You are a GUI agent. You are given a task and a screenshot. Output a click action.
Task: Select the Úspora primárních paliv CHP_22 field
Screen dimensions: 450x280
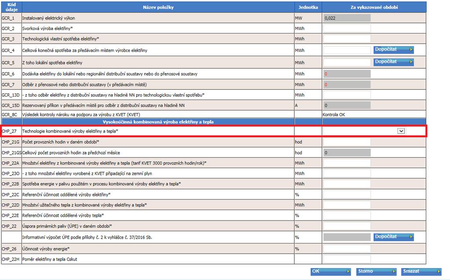point(347,226)
